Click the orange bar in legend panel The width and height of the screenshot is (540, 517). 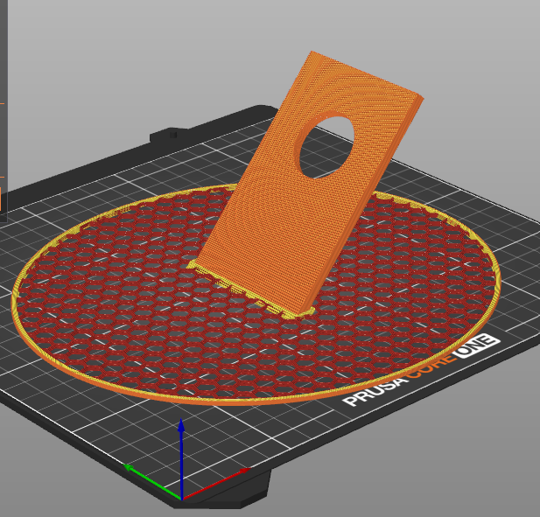(x=1, y=199)
